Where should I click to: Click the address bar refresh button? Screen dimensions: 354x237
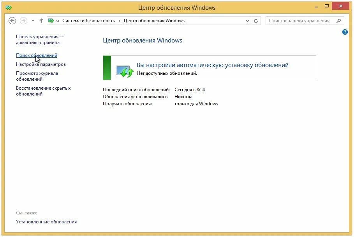[256, 21]
